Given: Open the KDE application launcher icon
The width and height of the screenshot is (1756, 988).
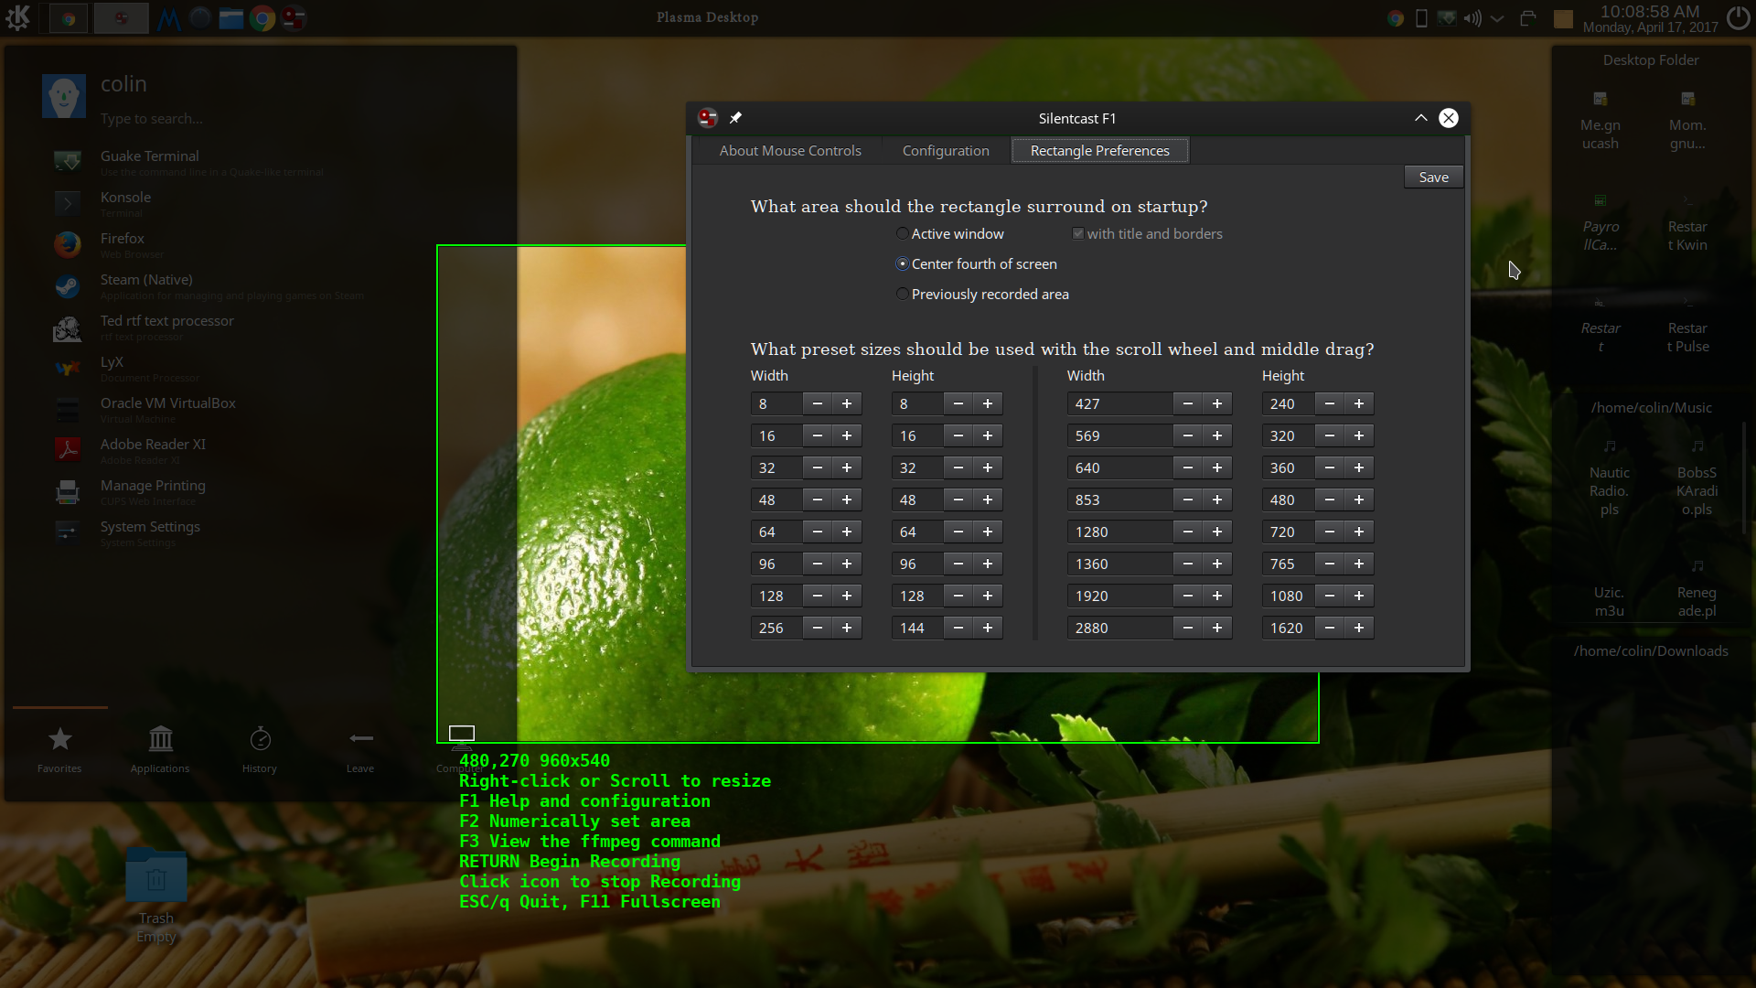Looking at the screenshot, I should tap(17, 17).
